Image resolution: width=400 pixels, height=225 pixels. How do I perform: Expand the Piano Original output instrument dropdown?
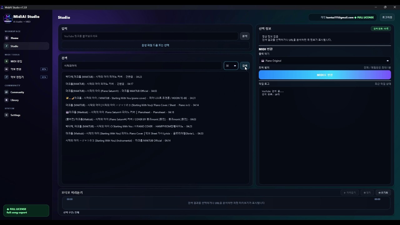click(x=325, y=61)
